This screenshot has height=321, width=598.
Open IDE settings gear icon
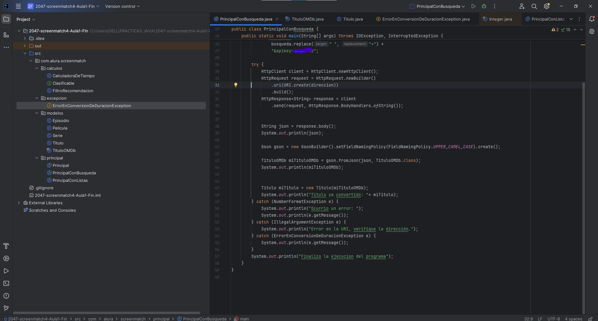[547, 6]
